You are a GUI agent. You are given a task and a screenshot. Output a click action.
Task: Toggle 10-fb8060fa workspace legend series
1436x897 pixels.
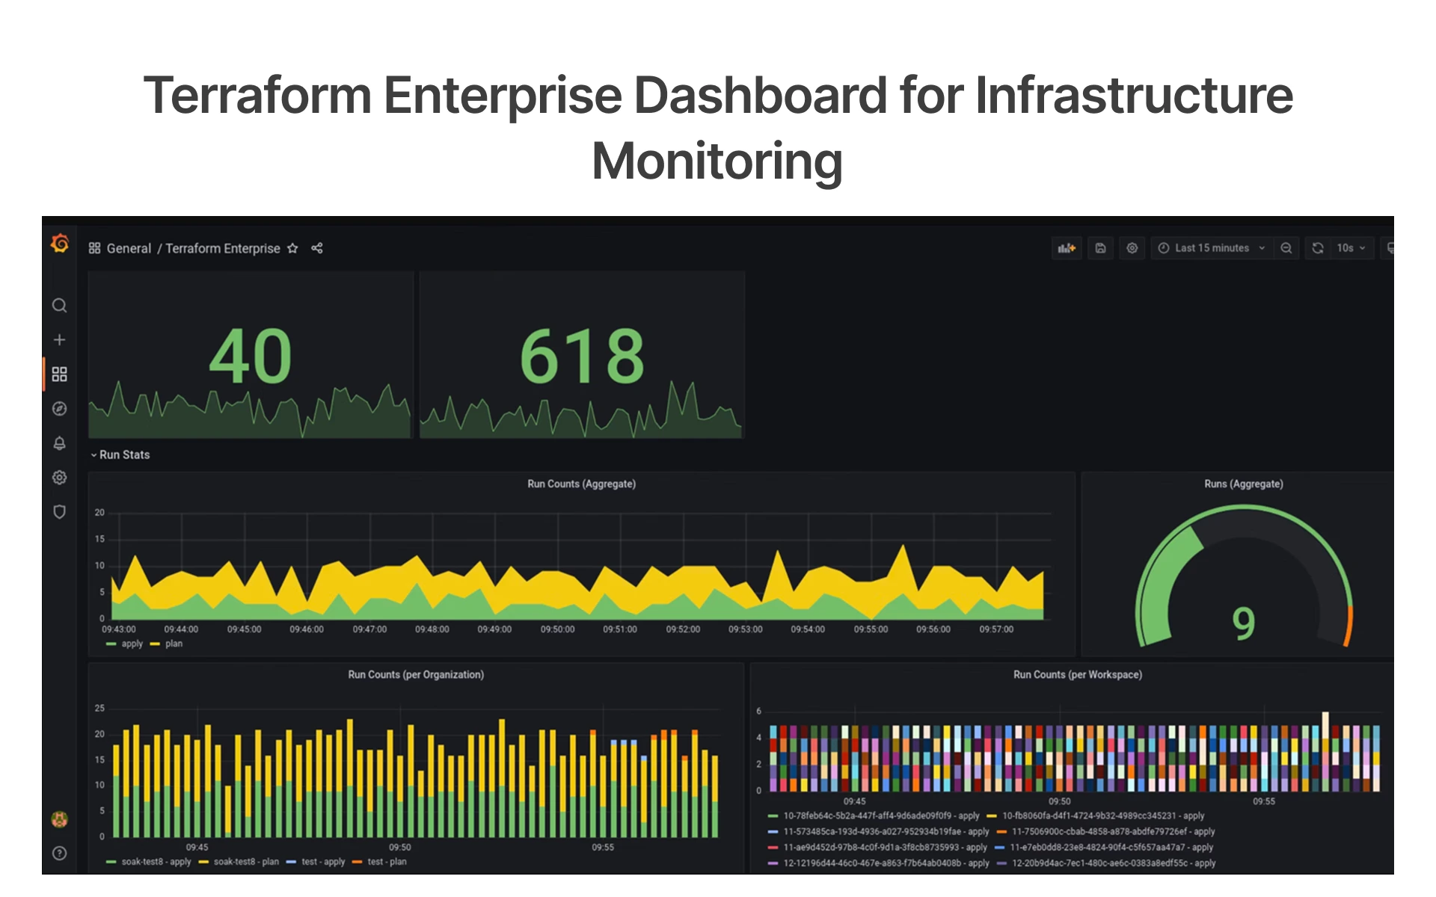(x=1096, y=816)
